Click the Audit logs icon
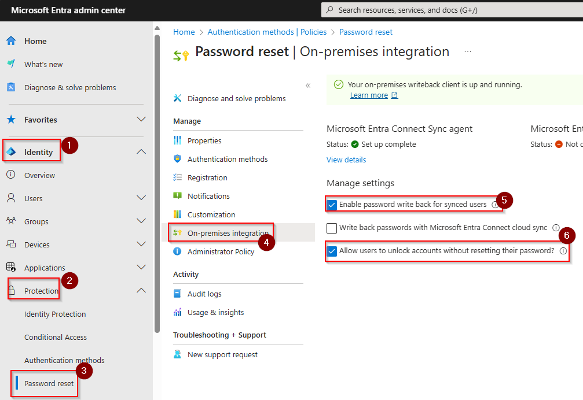Image resolution: width=583 pixels, height=400 pixels. [178, 294]
